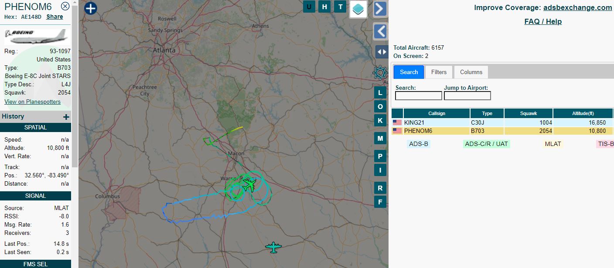The height and width of the screenshot is (268, 614).
Task: Switch to the Columns tab
Action: pos(471,72)
